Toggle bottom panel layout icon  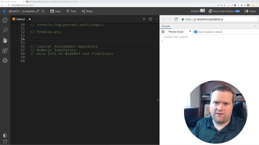[x=5, y=141]
